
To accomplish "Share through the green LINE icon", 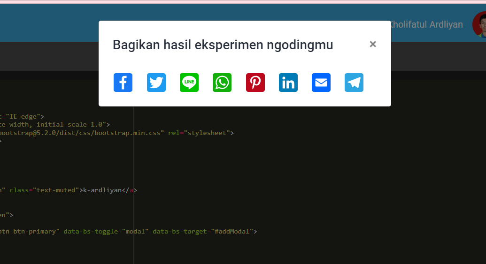I will 189,83.
